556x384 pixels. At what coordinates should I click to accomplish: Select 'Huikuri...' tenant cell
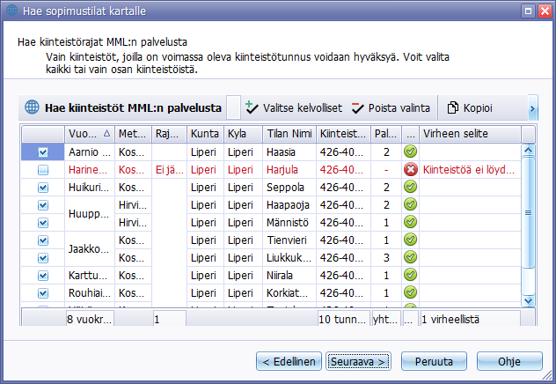(x=90, y=187)
